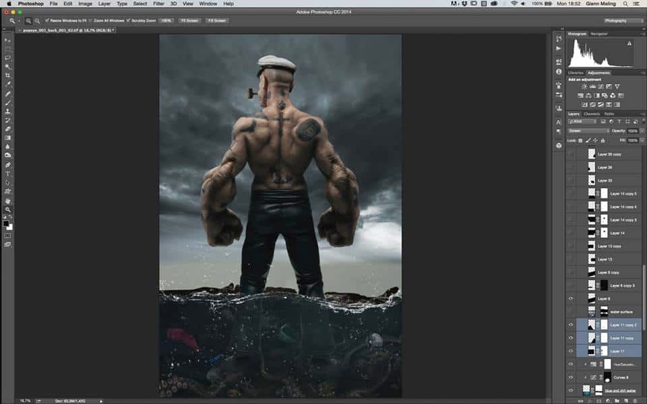
Task: Select the Eyedropper tool
Action: 8,84
